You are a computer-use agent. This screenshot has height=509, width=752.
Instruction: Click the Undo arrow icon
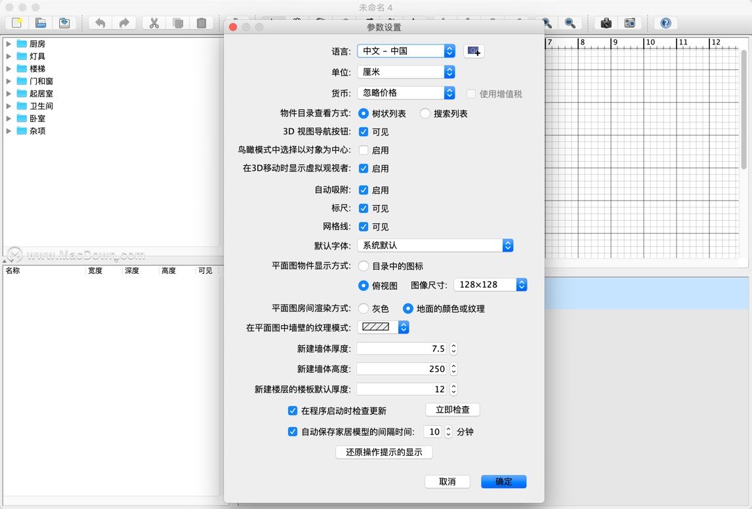(100, 22)
